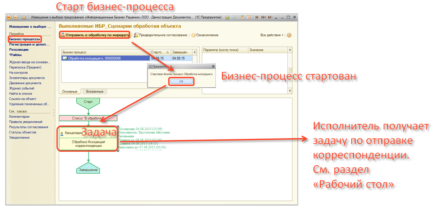Click the Ознакомление toolbar icon
The width and height of the screenshot is (433, 208).
194,35
